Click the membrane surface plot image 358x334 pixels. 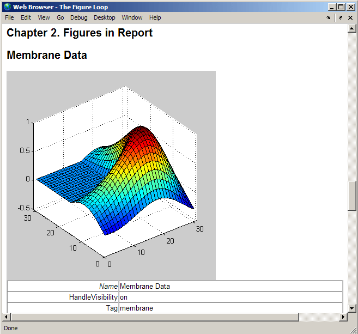(111, 175)
